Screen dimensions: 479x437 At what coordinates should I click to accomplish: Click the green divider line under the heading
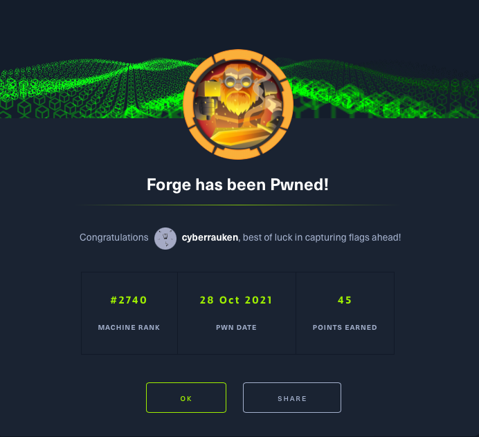238,205
